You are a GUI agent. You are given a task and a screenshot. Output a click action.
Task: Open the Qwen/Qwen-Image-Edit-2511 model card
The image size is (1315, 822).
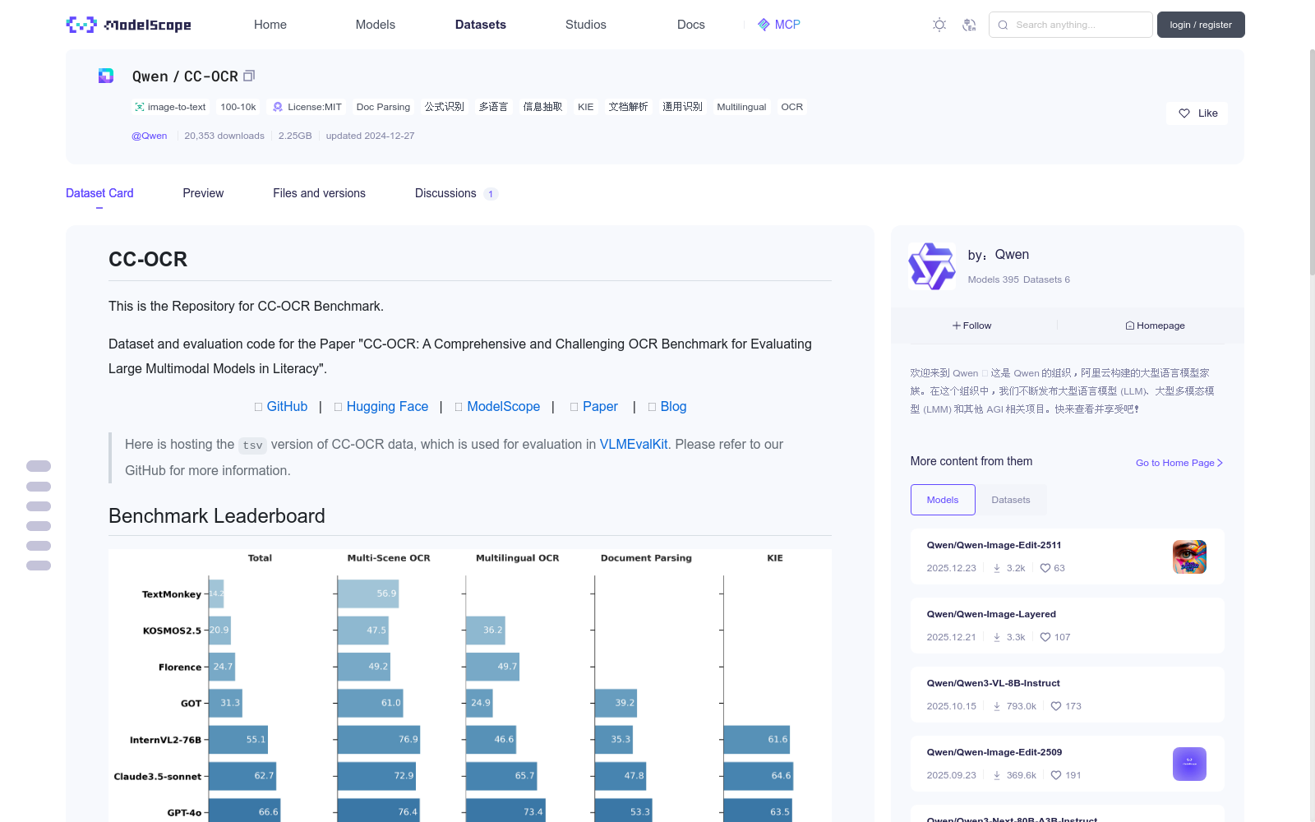pyautogui.click(x=1068, y=556)
